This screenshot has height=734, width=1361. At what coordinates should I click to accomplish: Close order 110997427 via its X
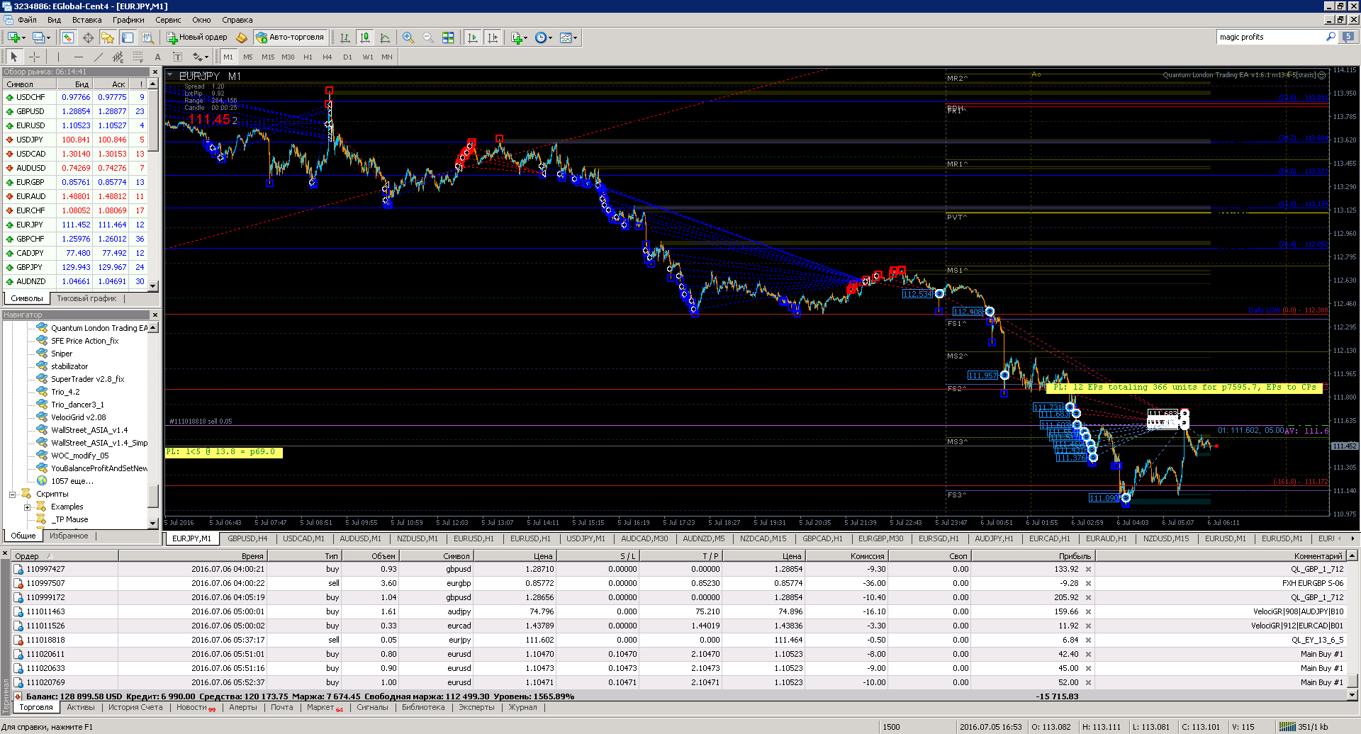1088,569
